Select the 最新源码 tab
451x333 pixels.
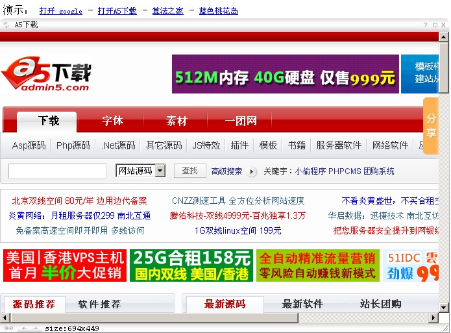[225, 304]
